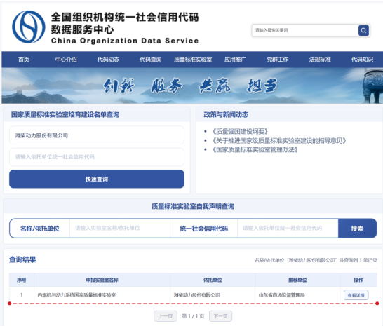
Task: Click the 上一页 pagination button
Action: [166, 316]
